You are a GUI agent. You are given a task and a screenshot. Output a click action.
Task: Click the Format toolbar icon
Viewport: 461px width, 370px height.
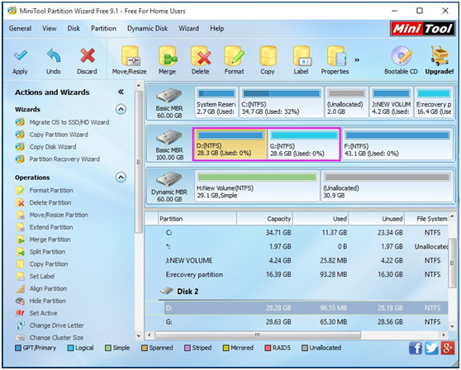235,56
